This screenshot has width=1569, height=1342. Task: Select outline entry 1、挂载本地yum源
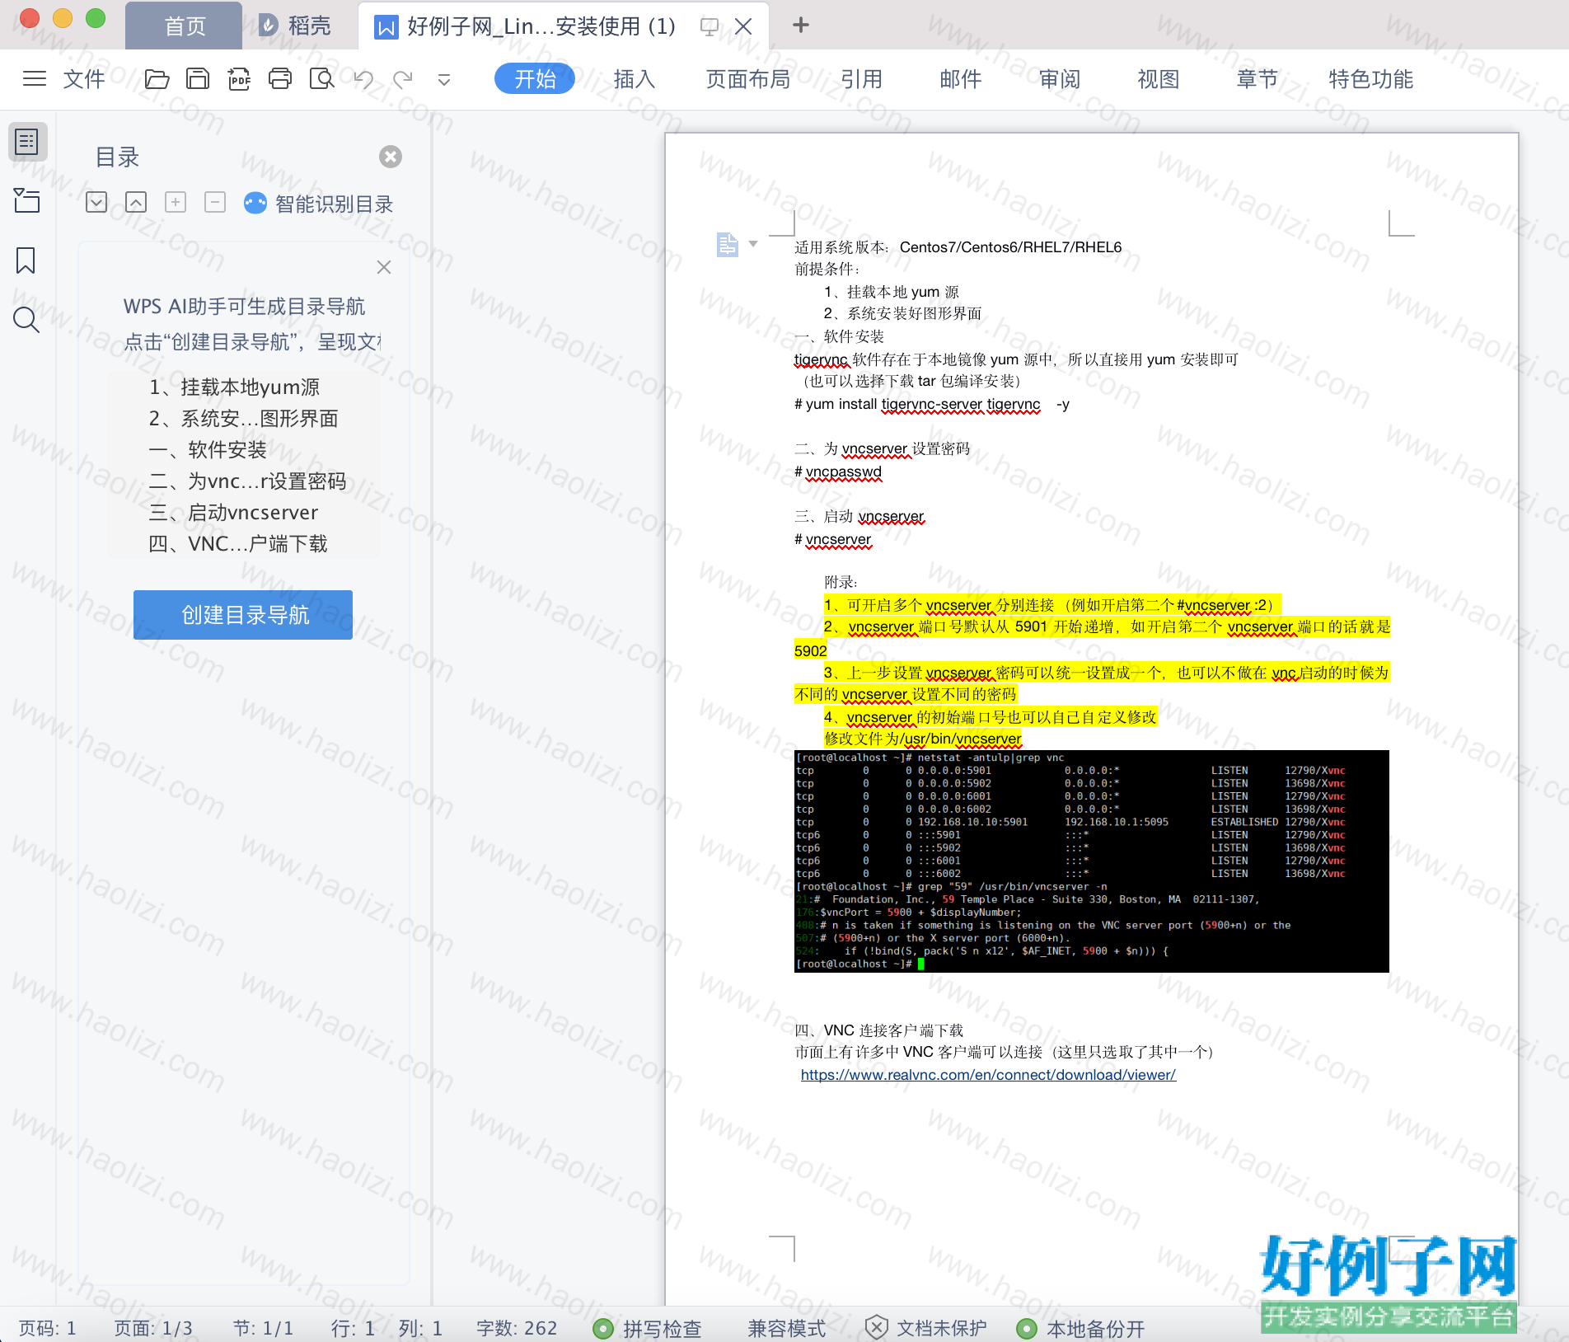click(x=235, y=387)
